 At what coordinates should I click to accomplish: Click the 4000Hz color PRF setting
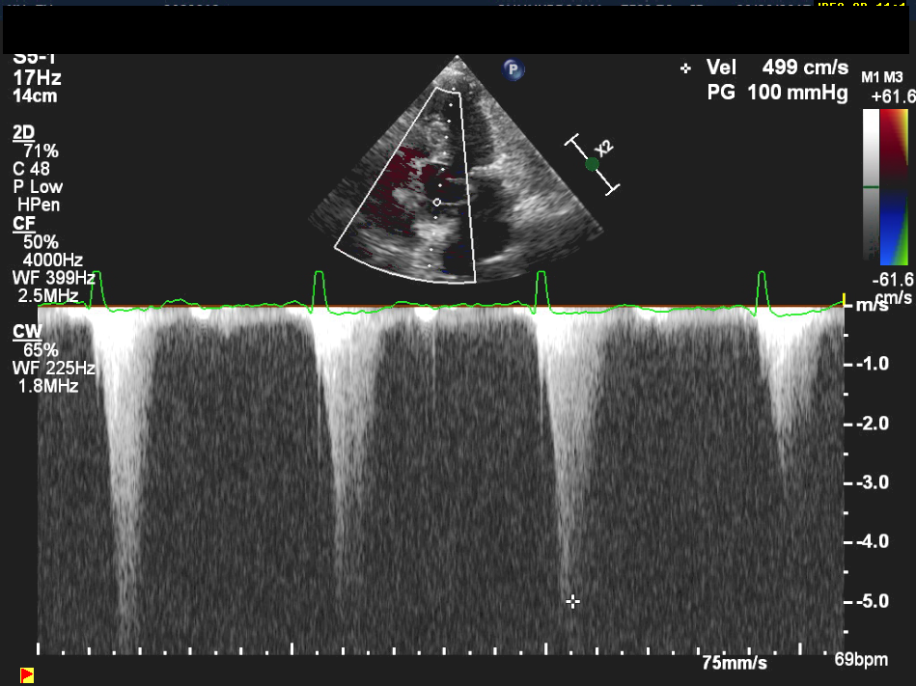click(55, 260)
